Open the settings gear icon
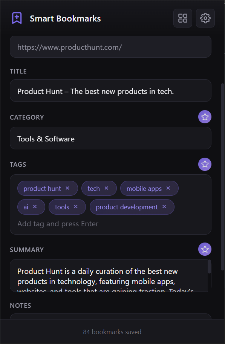This screenshot has width=225, height=344. coord(205,18)
